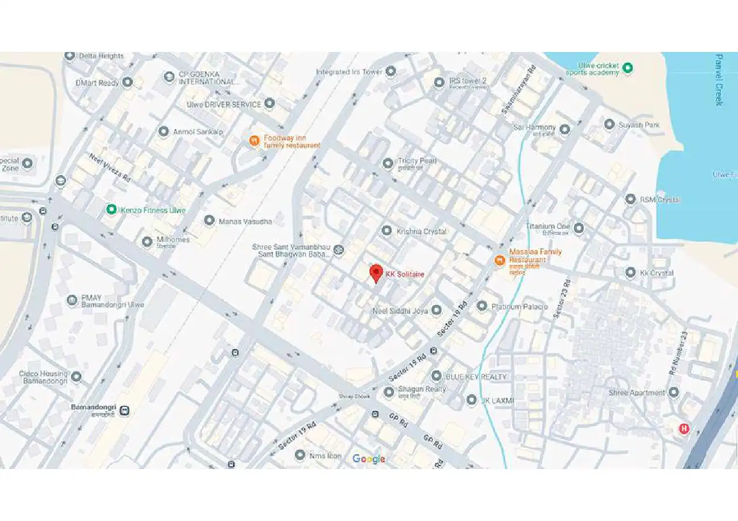The image size is (738, 521).
Task: Click the Kenzo Fitness Ulwe green marker
Action: click(x=111, y=209)
